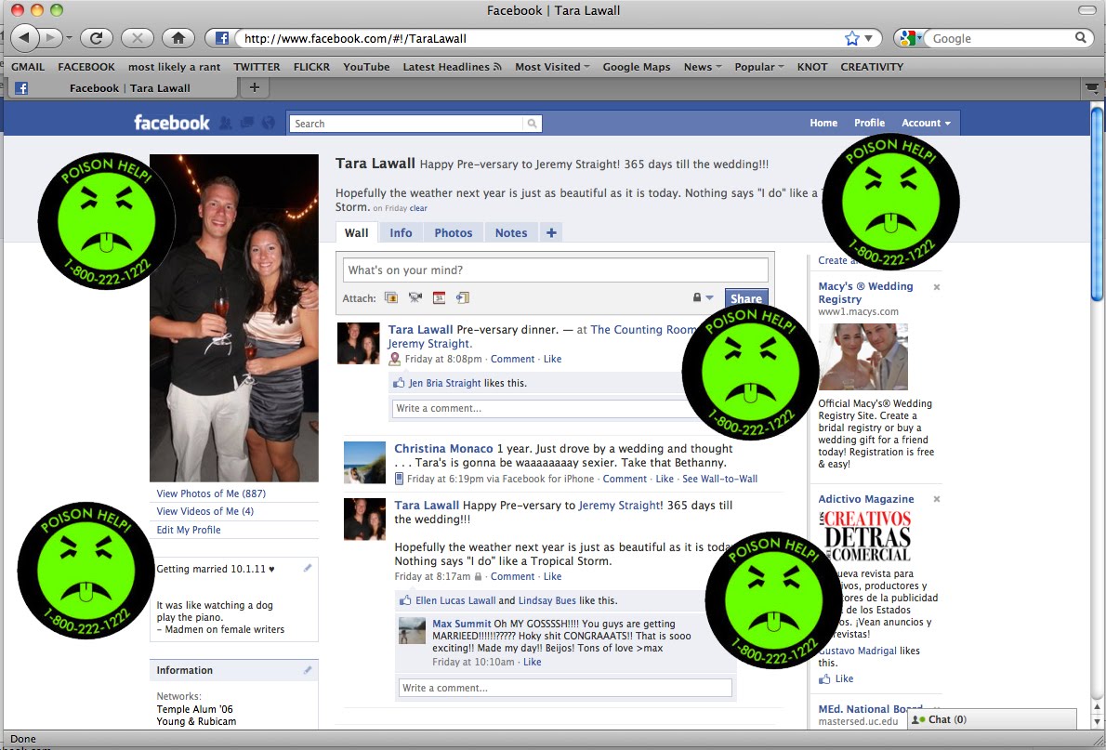Screen dimensions: 1106x750
Task: Click the search magnifier in the Google box
Action: coord(1081,37)
